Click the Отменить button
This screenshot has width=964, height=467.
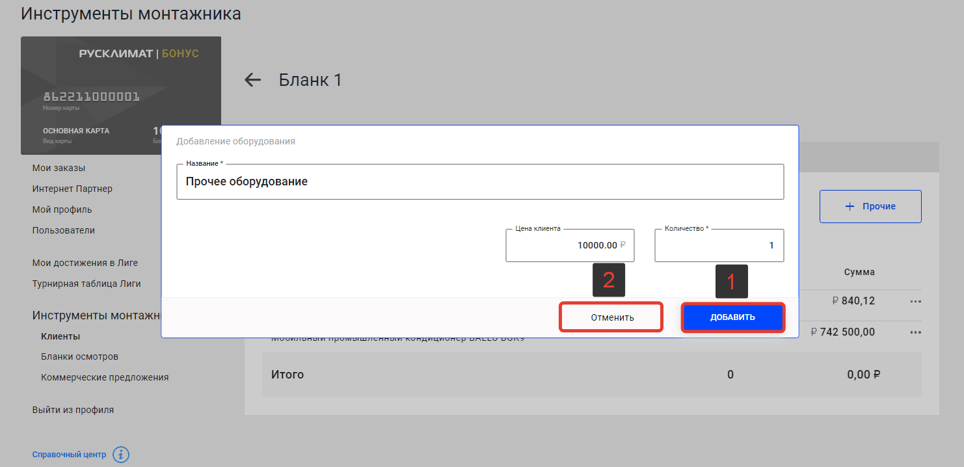tap(612, 317)
